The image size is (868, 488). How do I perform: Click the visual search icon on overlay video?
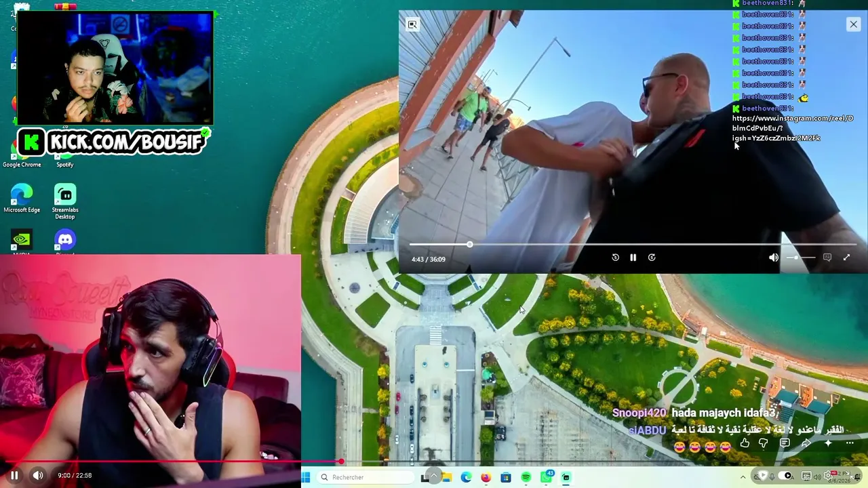(x=412, y=25)
